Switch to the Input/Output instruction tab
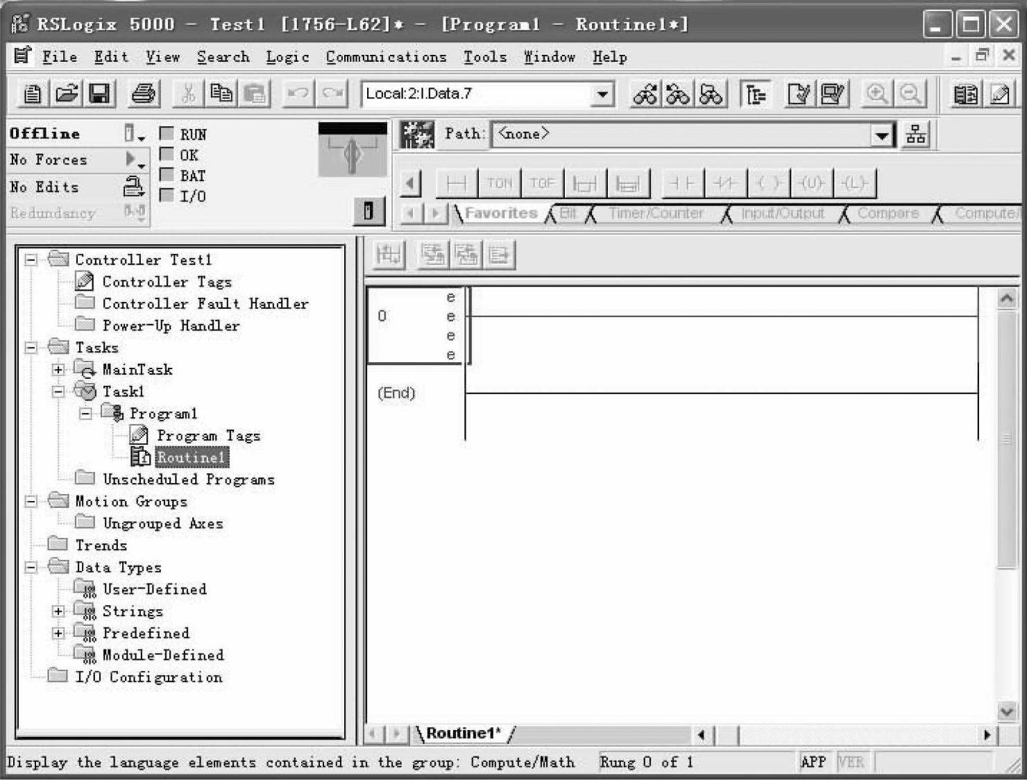 tap(783, 214)
